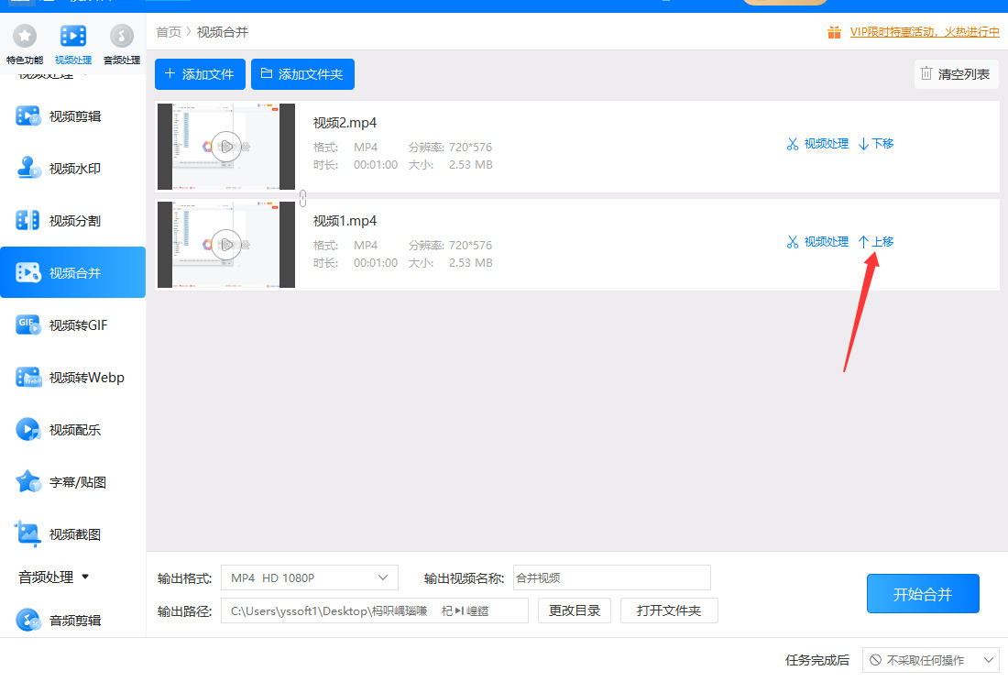Select 视频合并 merge tool
The width and height of the screenshot is (1008, 682).
72,272
